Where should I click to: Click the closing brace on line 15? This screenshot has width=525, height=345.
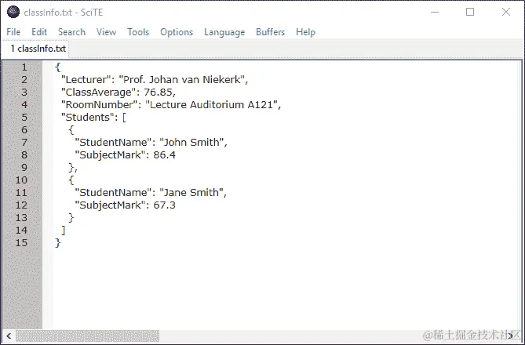pos(57,243)
